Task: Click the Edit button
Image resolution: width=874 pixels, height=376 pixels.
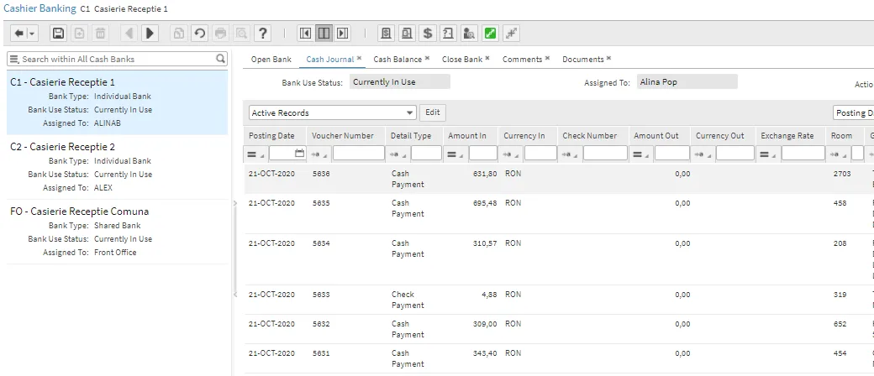Action: pos(433,112)
